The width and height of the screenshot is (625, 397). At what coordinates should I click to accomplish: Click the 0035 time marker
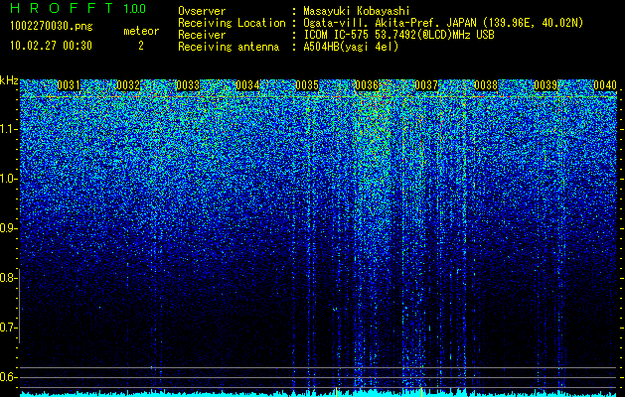307,85
